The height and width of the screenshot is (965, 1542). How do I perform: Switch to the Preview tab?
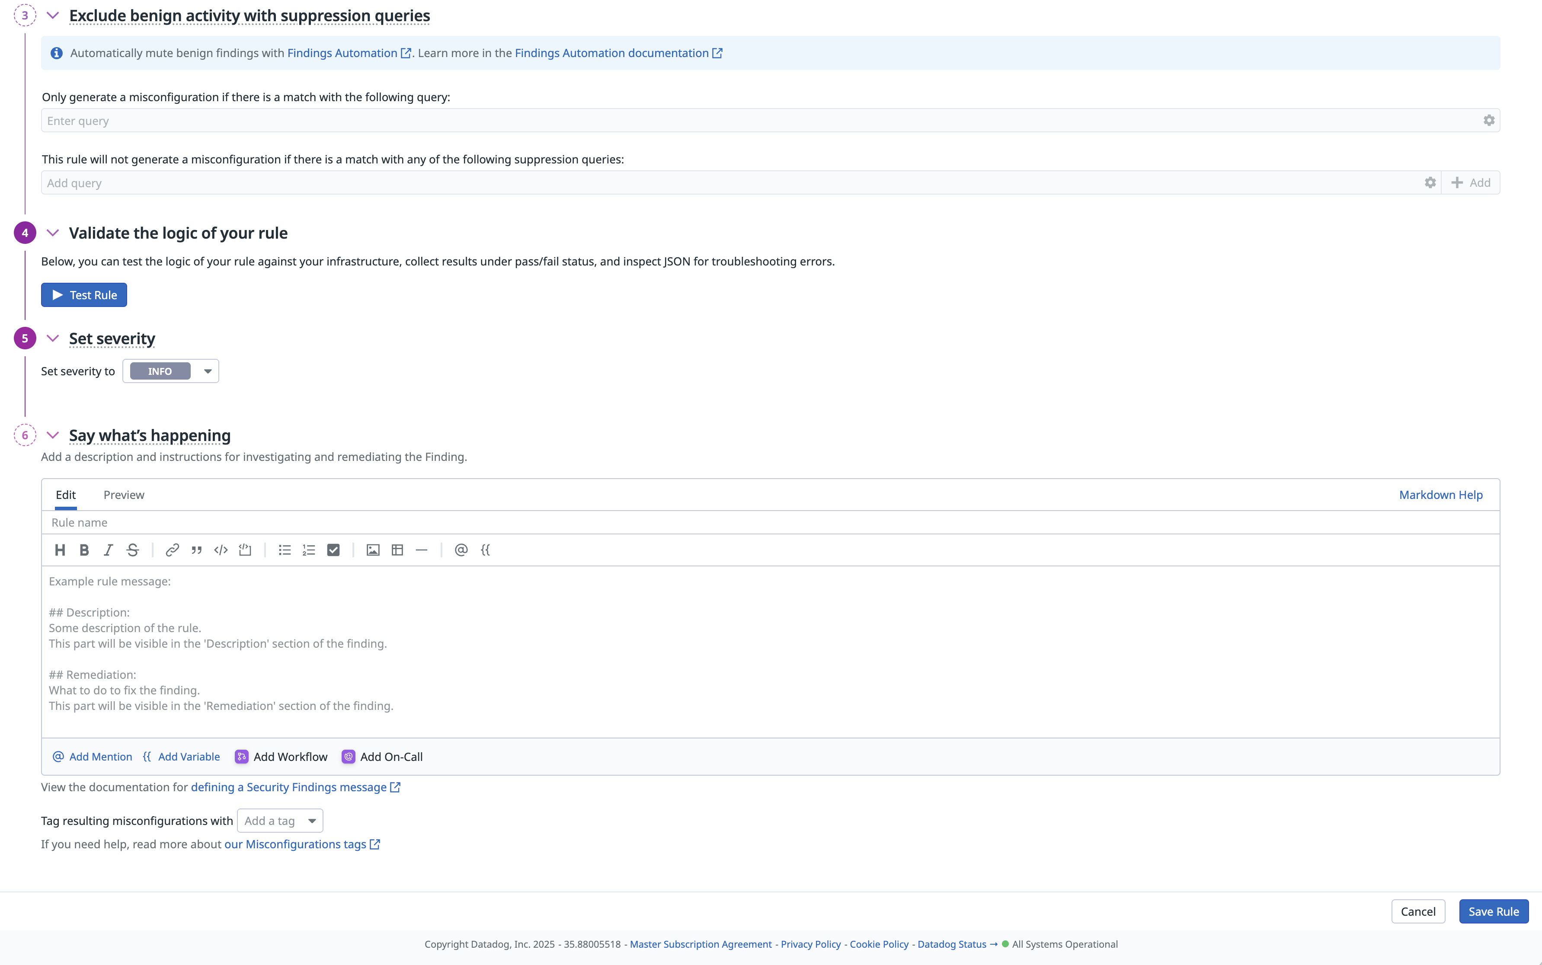124,495
